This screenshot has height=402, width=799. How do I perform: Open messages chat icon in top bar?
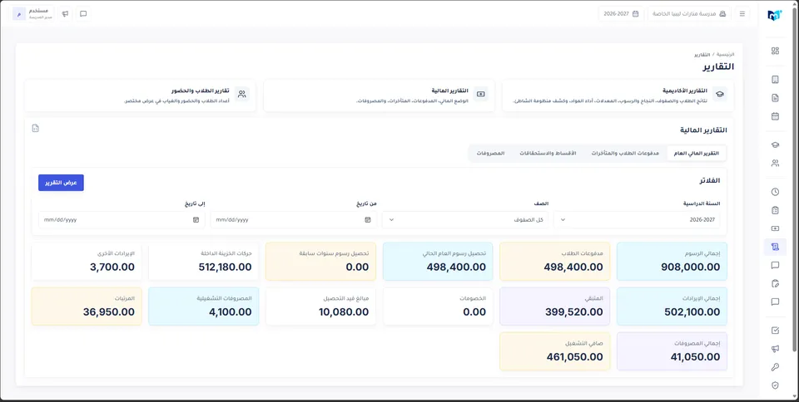coord(83,14)
